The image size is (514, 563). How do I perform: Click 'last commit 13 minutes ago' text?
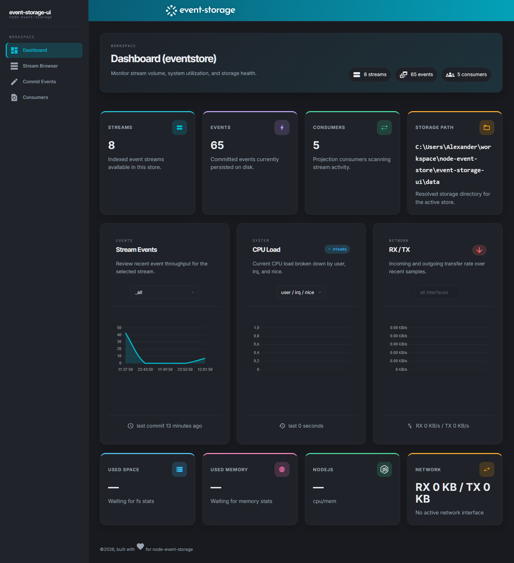[169, 426]
